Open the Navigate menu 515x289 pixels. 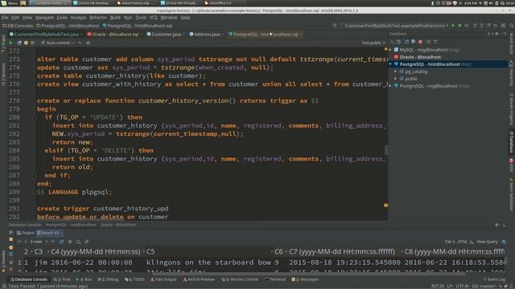pyautogui.click(x=44, y=18)
